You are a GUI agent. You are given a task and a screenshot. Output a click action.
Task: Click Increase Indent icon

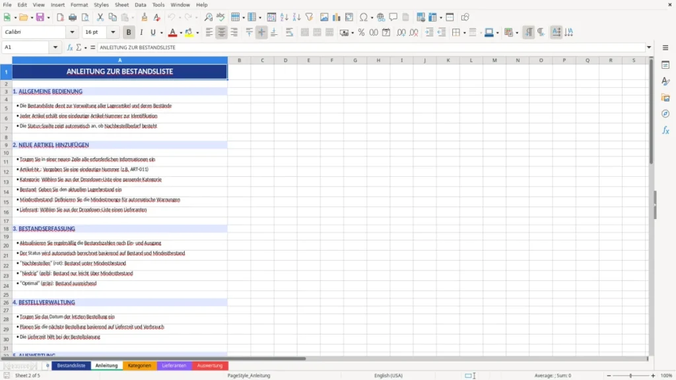(429, 32)
